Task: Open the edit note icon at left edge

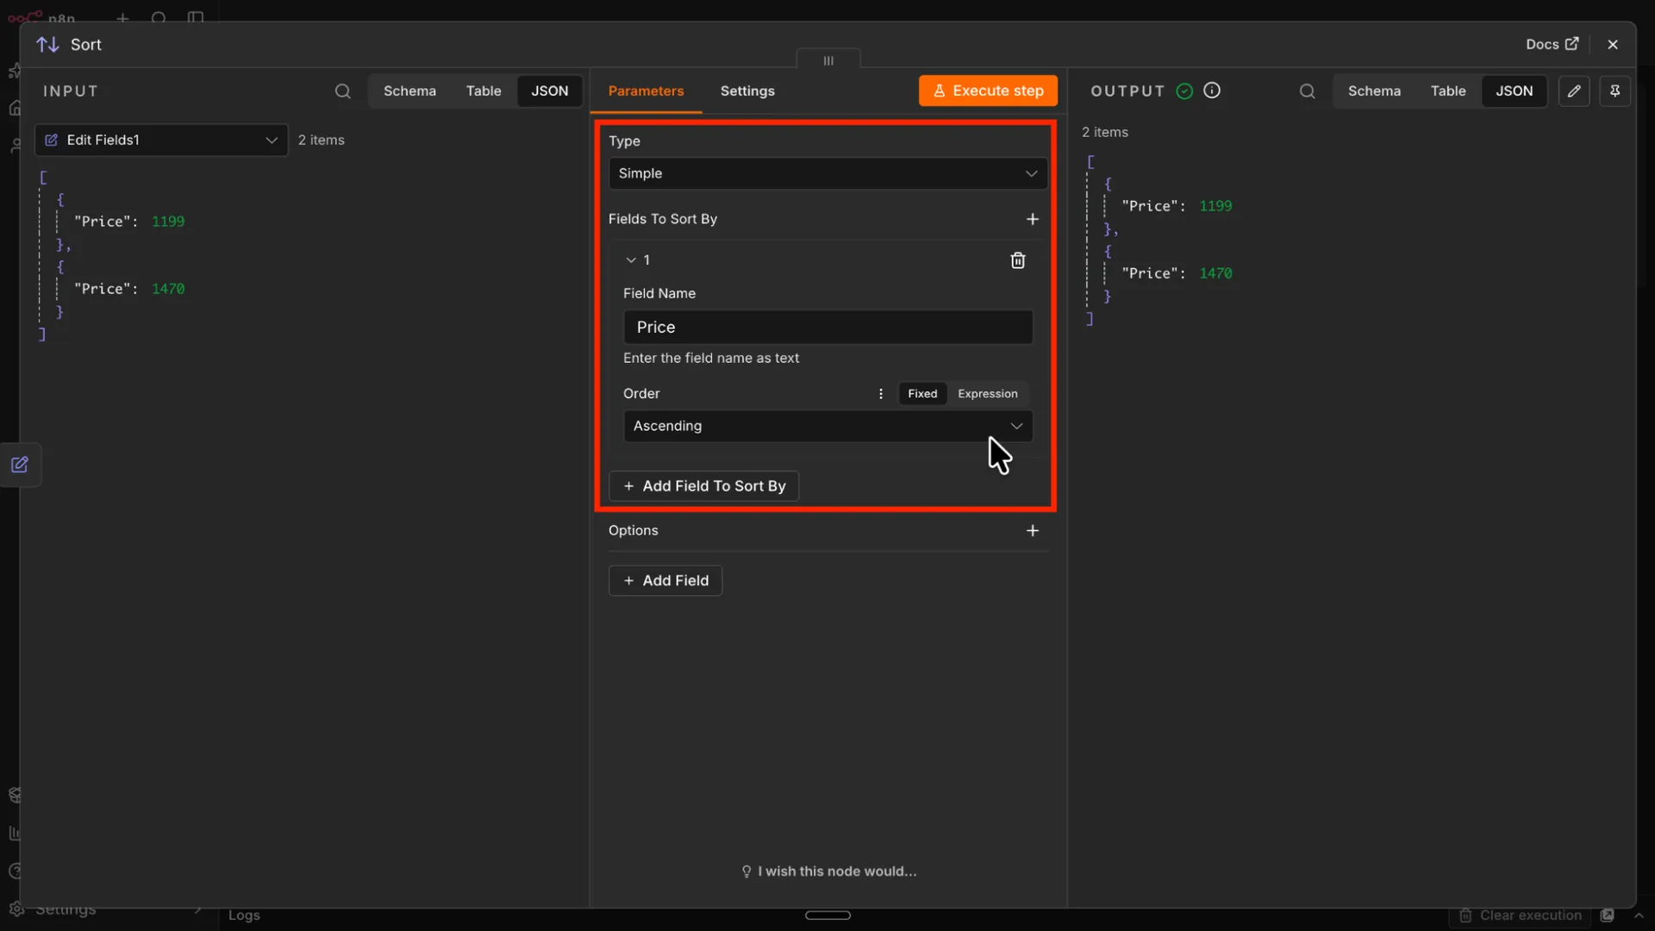Action: [x=20, y=465]
